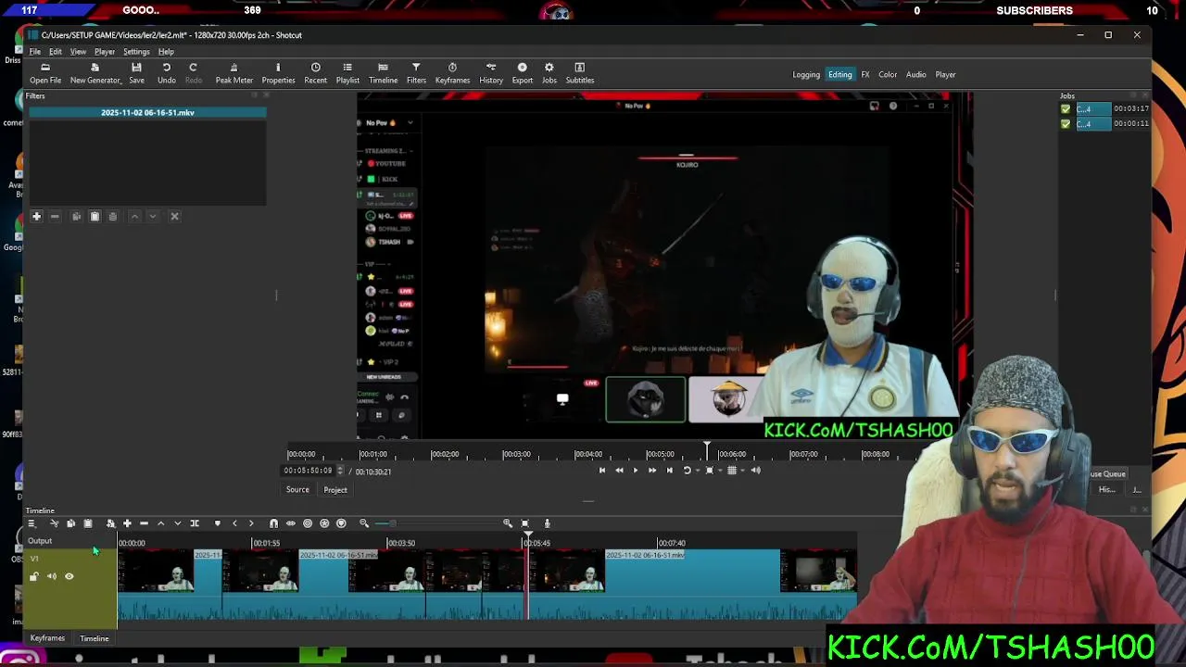1186x667 pixels.
Task: Copy filters in the Filters panel
Action: [x=77, y=216]
